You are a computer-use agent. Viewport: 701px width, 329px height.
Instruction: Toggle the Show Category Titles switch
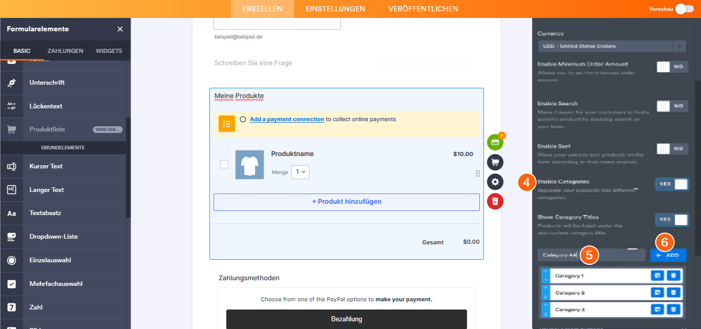(672, 220)
